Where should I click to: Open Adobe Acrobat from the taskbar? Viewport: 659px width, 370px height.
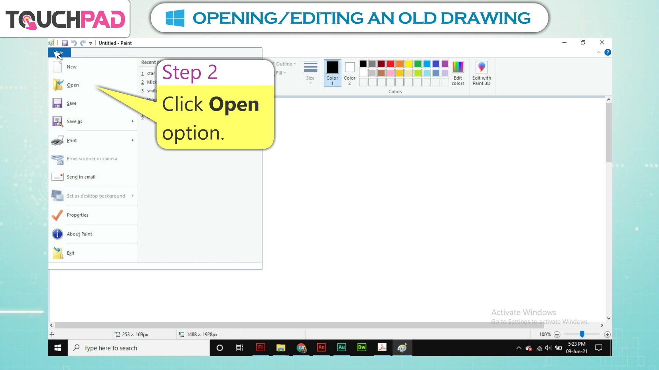point(382,347)
